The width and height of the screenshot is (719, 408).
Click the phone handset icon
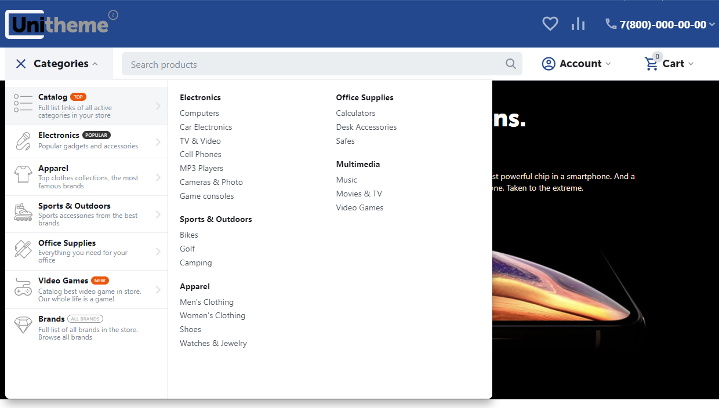[x=611, y=24]
